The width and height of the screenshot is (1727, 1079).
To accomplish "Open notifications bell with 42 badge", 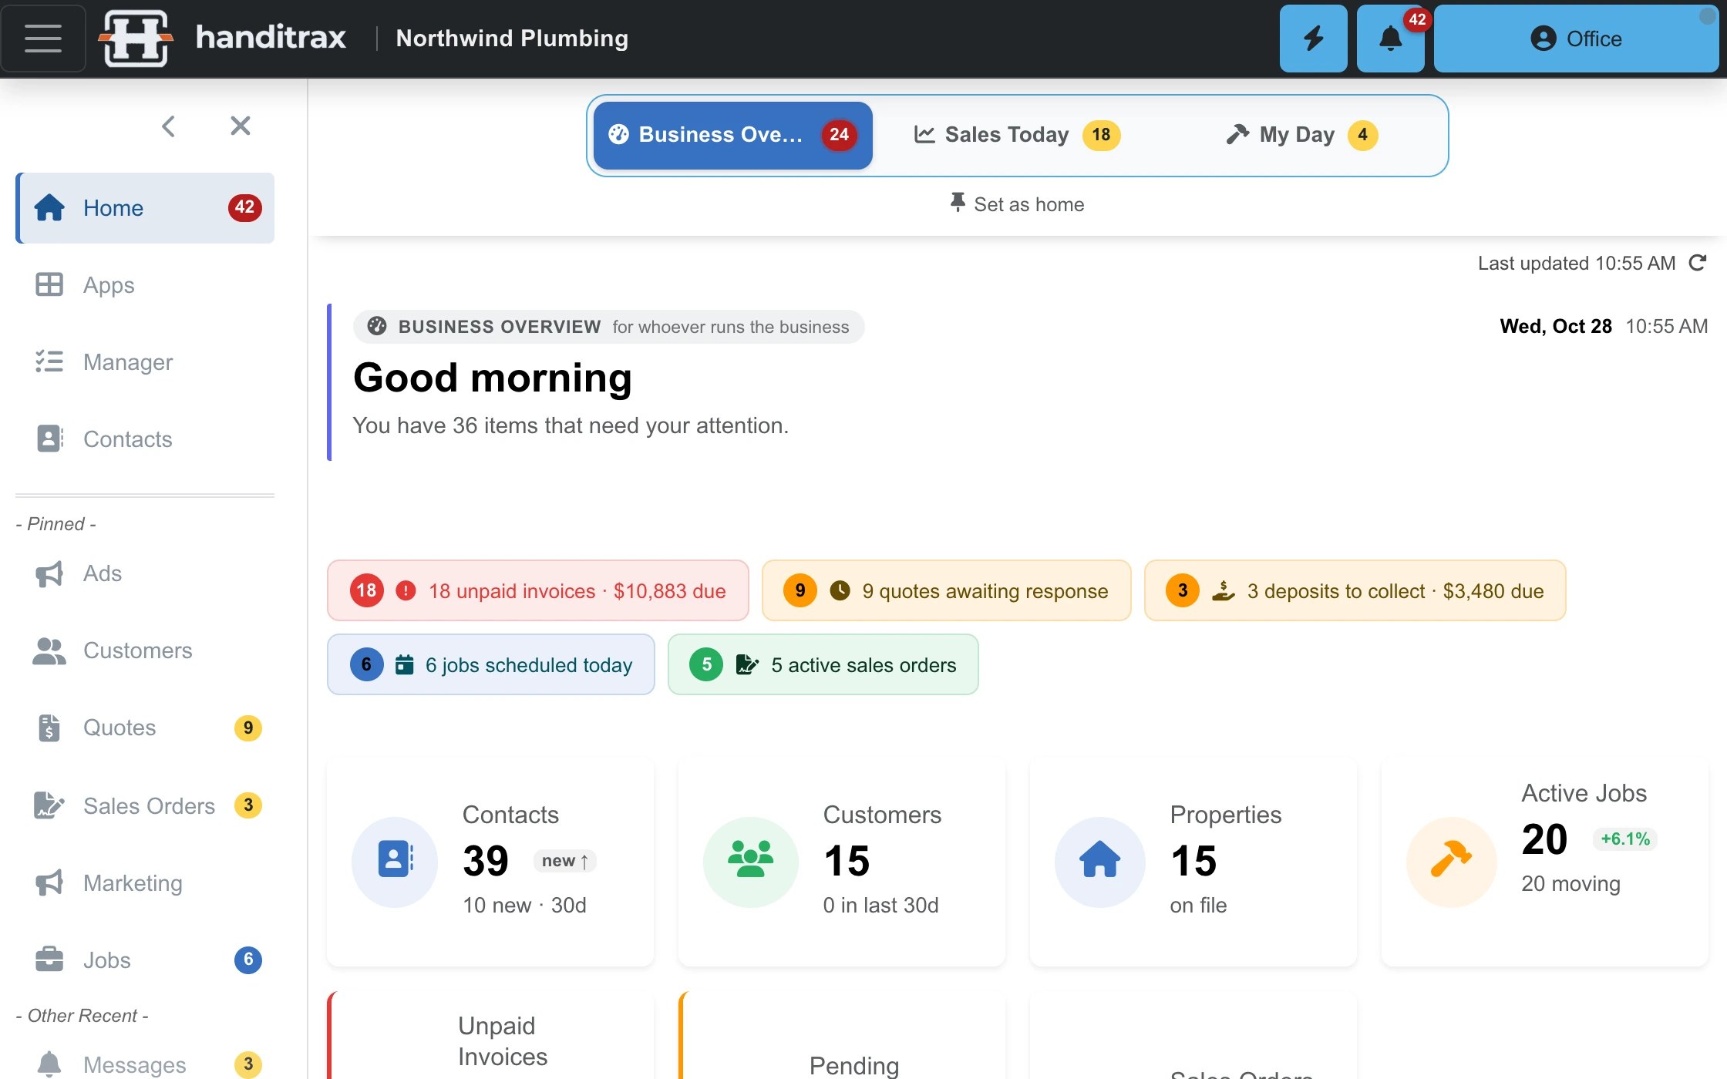I will [1390, 39].
